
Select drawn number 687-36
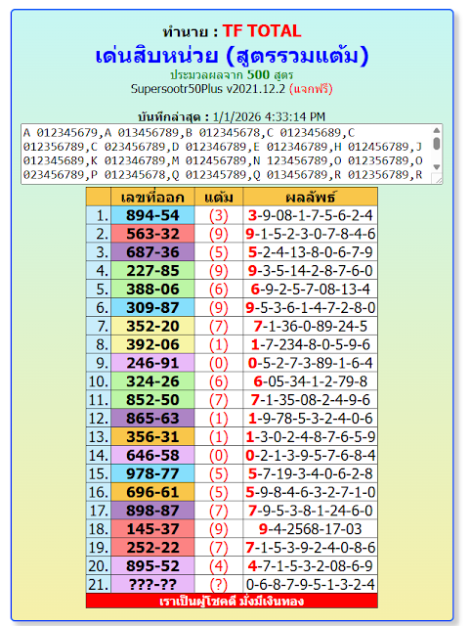pos(152,252)
